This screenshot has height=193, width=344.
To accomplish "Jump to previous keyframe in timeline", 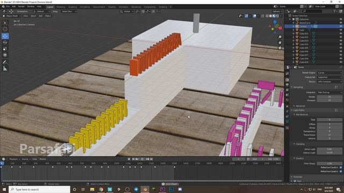I will coord(137,159).
